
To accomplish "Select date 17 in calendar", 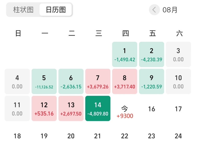I will click(178, 109).
